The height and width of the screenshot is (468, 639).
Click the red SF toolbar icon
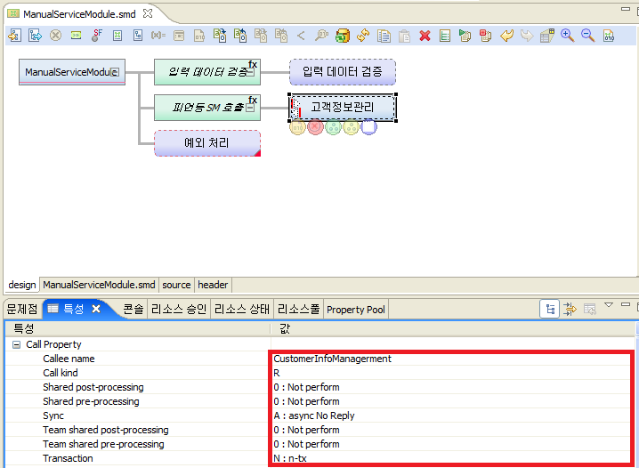[x=97, y=36]
